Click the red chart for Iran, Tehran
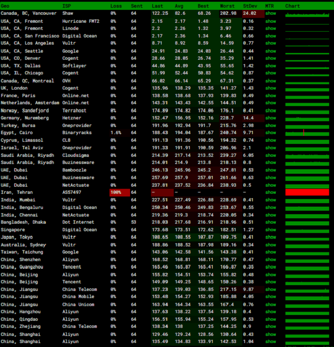Image resolution: width=334 pixels, height=347 pixels. tap(307, 192)
